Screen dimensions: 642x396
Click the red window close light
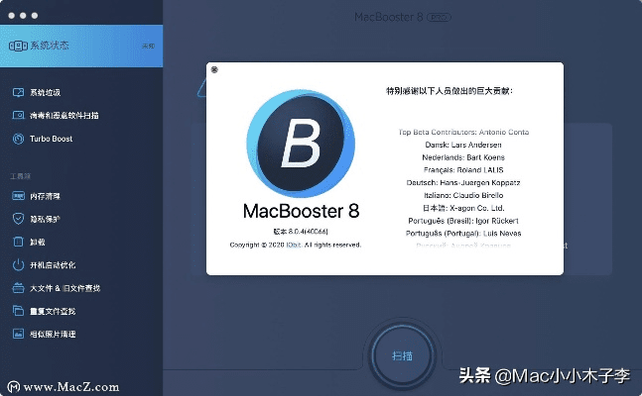(12, 16)
